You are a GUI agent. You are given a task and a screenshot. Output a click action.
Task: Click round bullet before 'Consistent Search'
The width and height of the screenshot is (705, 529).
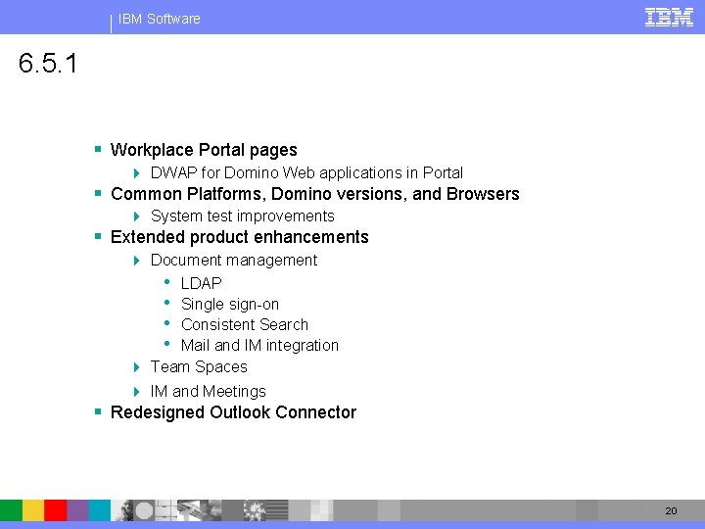[x=167, y=323]
